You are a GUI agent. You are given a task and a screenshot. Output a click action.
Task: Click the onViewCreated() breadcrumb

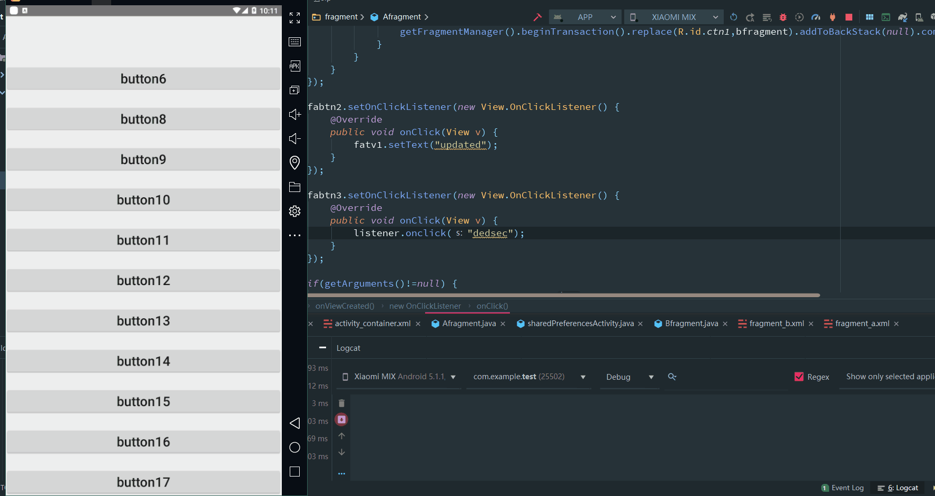(345, 306)
